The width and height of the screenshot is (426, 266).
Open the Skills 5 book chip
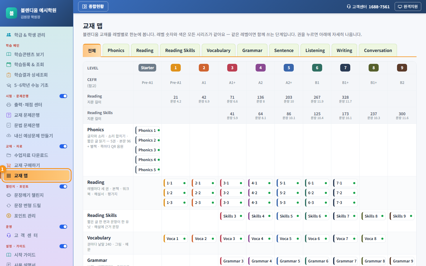click(x=289, y=216)
